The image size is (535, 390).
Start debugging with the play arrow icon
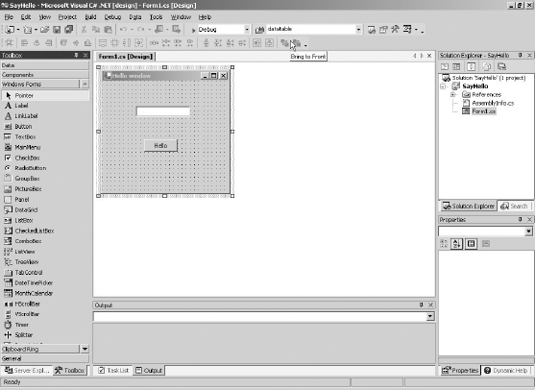click(x=193, y=30)
